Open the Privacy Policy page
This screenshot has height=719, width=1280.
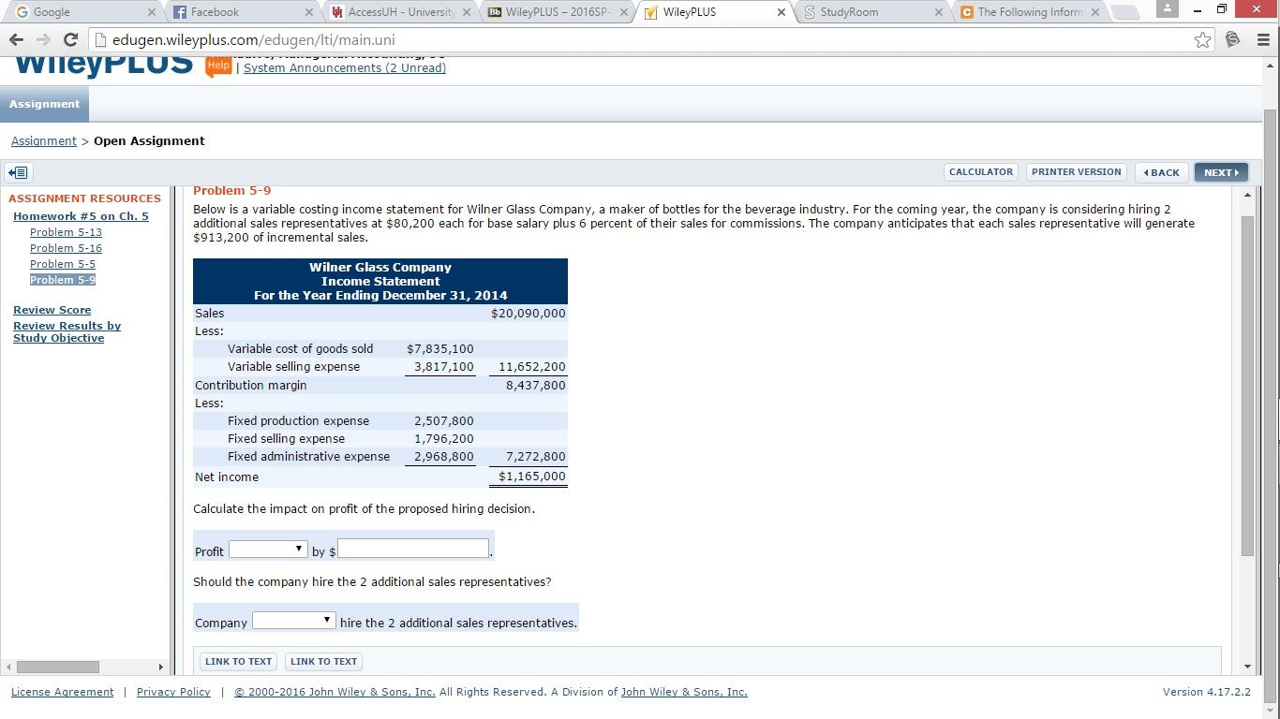[173, 691]
